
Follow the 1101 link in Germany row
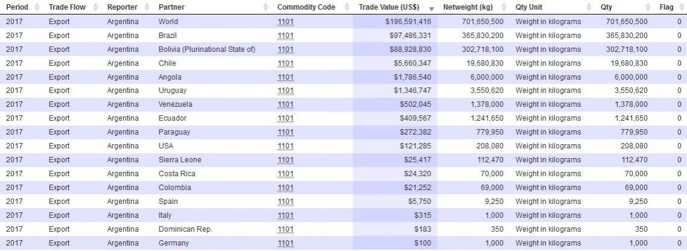tap(285, 243)
